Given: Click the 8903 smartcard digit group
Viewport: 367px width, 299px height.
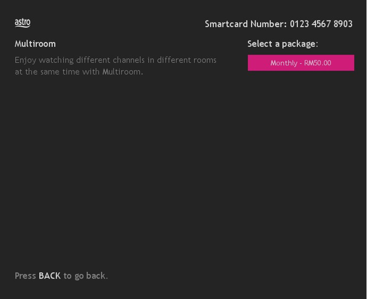Looking at the screenshot, I should [343, 24].
